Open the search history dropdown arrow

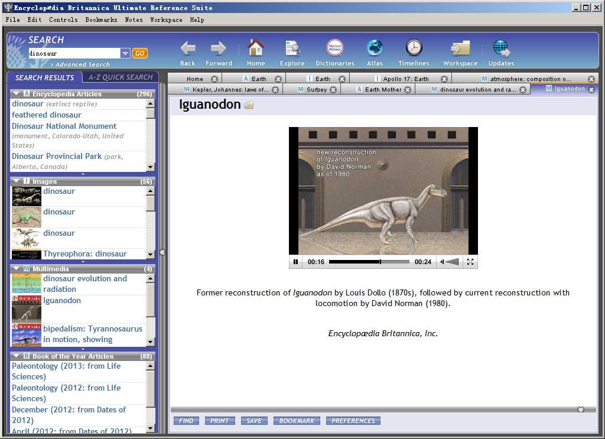pyautogui.click(x=125, y=53)
